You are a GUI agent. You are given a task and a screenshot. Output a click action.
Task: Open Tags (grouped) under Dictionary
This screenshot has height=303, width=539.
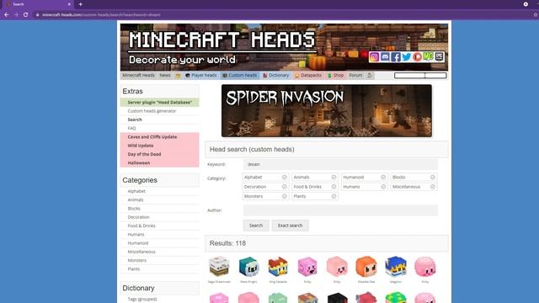point(142,300)
